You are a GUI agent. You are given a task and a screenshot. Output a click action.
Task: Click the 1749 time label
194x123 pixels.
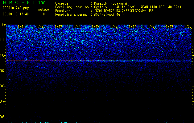click(x=170, y=26)
